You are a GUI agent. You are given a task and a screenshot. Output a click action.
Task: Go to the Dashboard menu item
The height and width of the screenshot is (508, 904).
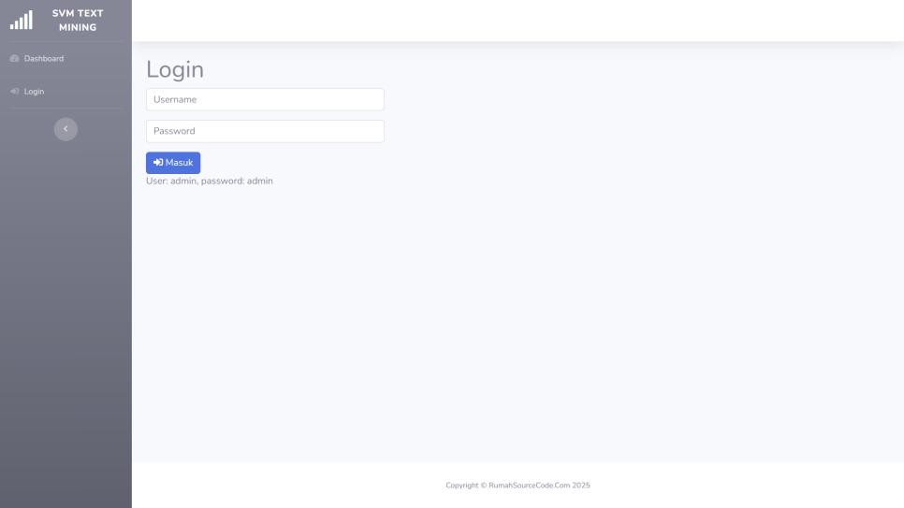pos(44,59)
